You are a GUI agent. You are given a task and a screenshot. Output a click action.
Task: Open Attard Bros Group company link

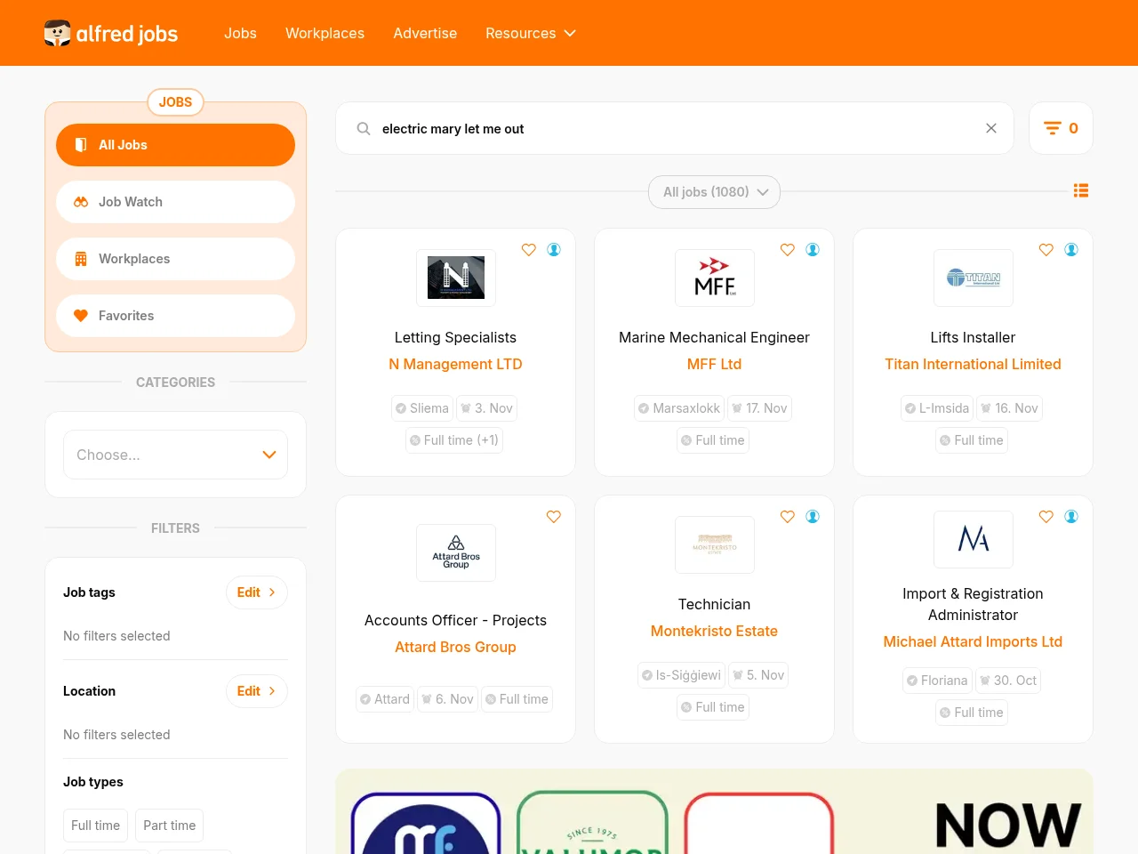point(455,647)
